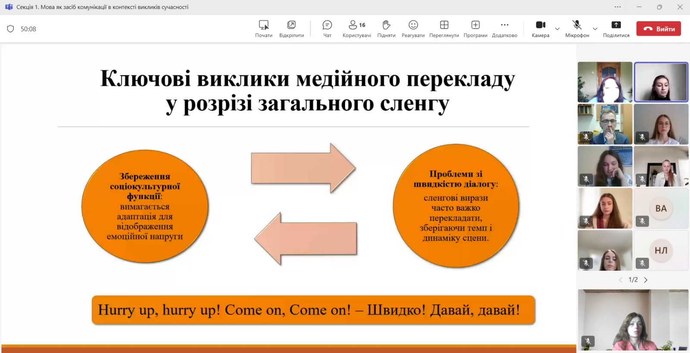This screenshot has height=353, width=690.
Task: Select the ВА participant tile
Action: [661, 208]
